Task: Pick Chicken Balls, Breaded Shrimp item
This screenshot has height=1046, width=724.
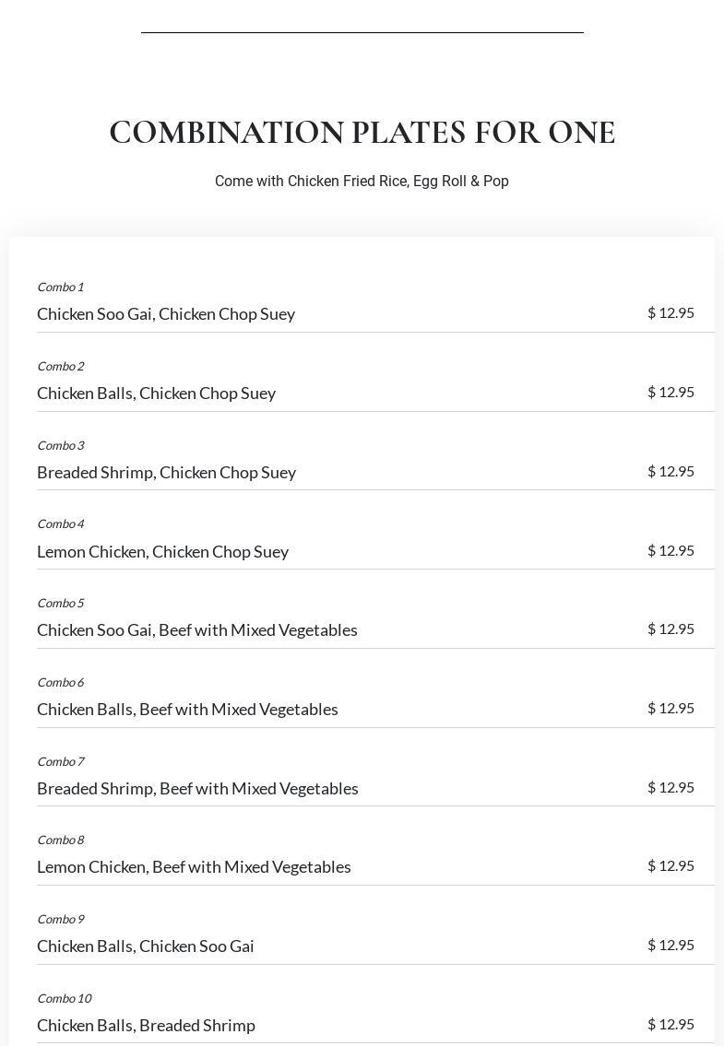Action: tap(146, 1026)
